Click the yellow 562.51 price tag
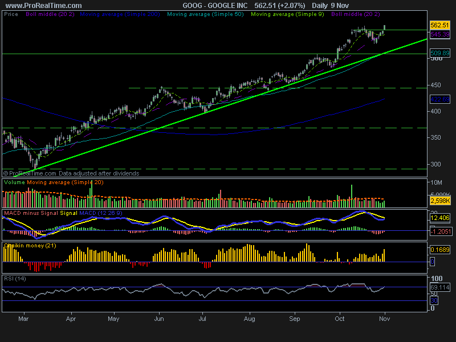The image size is (456, 342). 440,25
